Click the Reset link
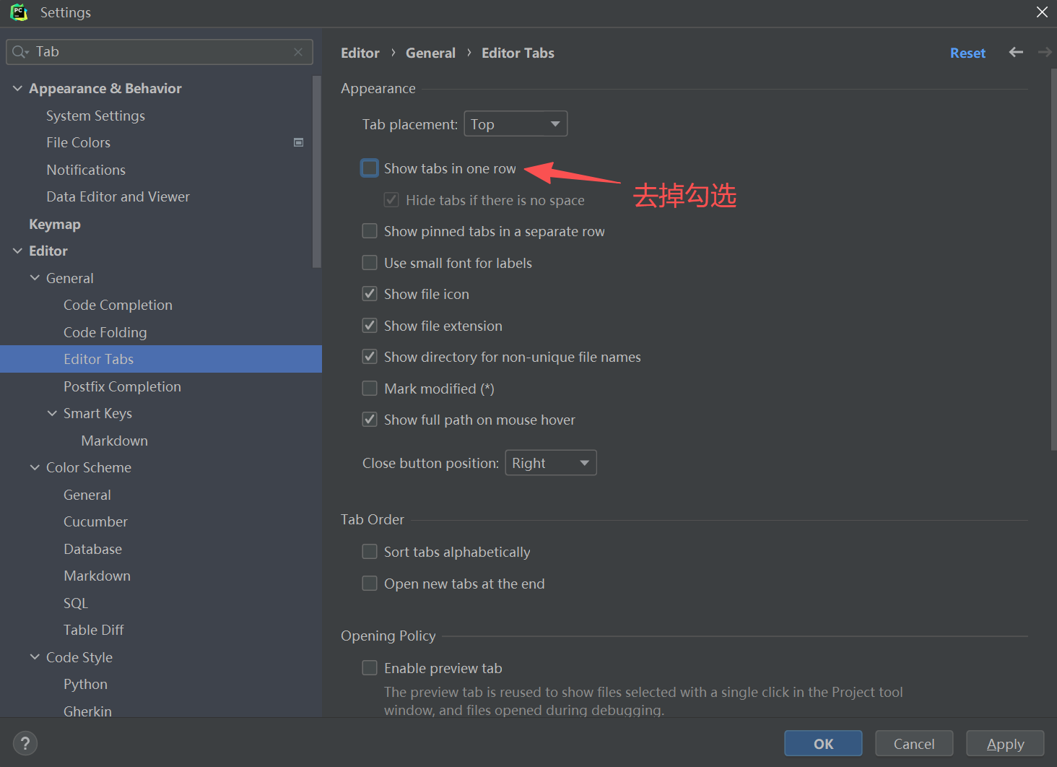Screen dimensions: 1057x767 pyautogui.click(x=967, y=53)
